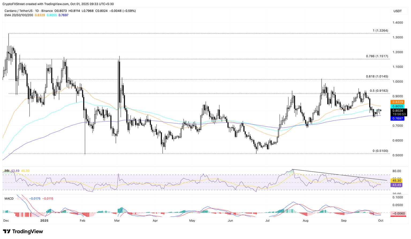Open the EMA 20/50/100/200 indicator legend
Screen dimensions: 411x239
19,15
